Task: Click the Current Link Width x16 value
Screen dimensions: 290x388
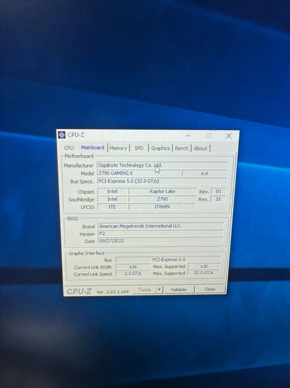Action: (133, 267)
